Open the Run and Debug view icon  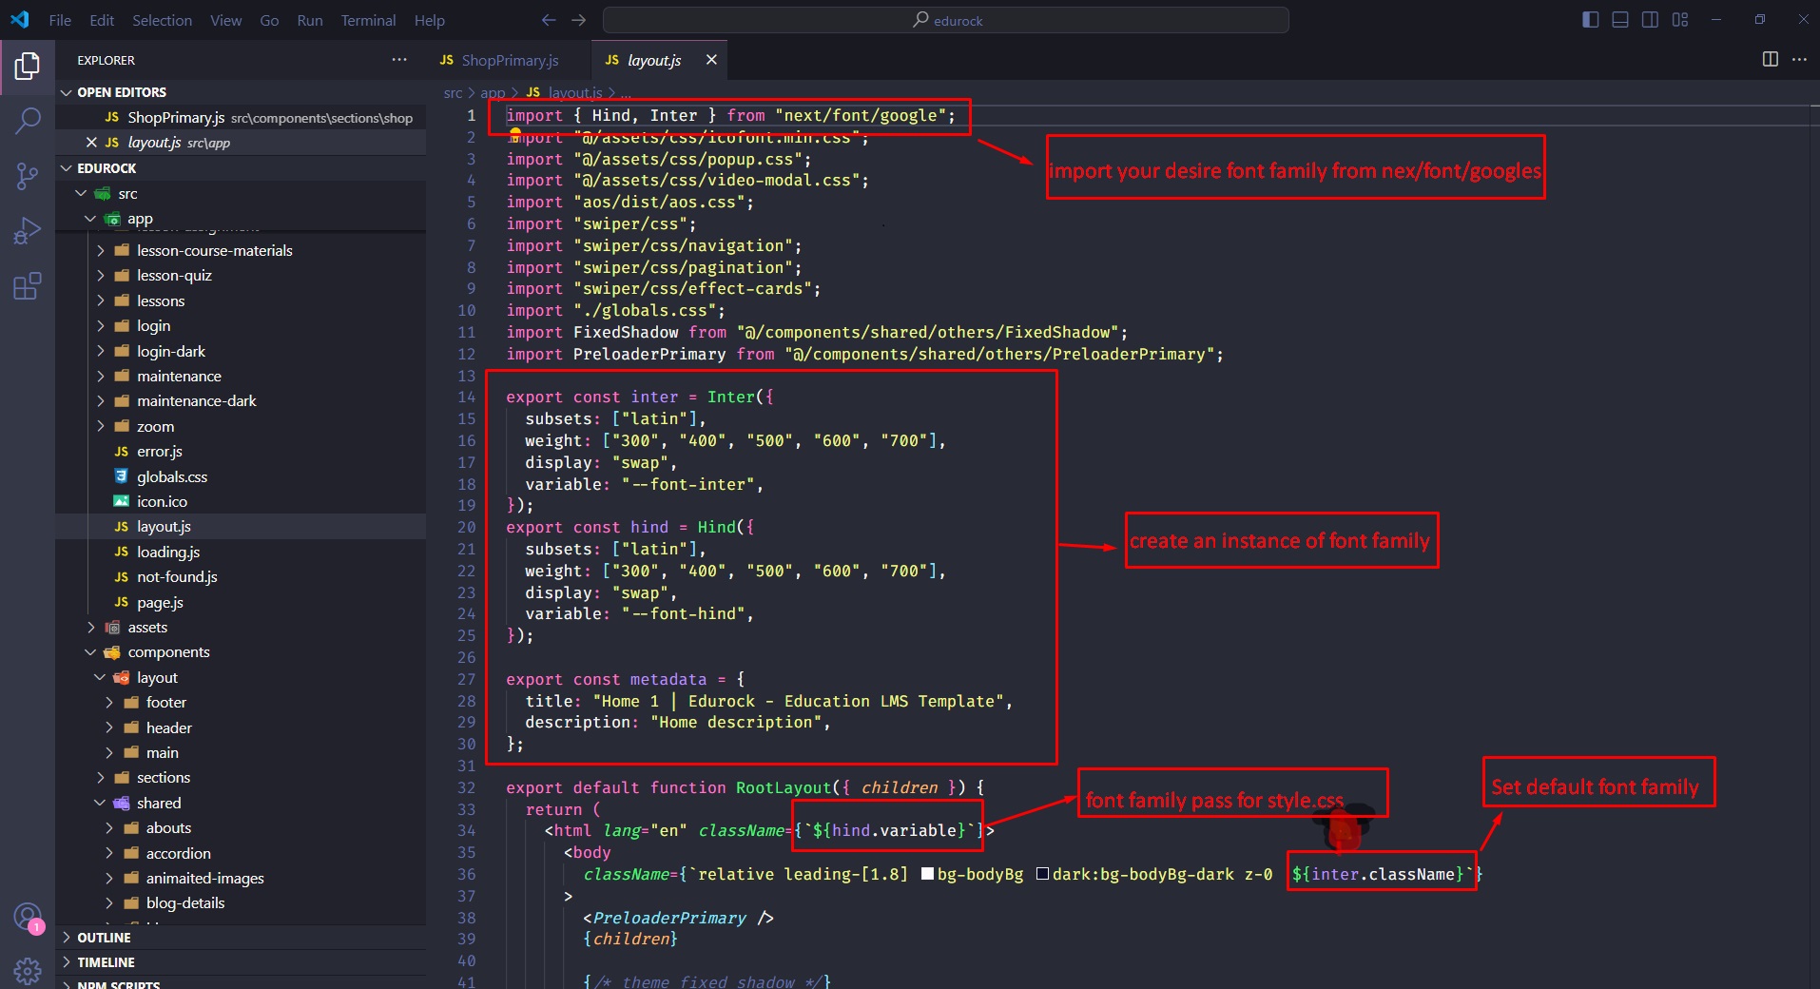tap(28, 231)
